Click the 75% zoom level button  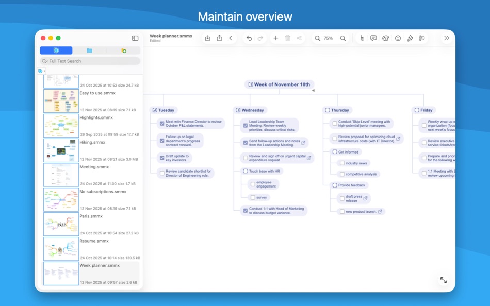tap(329, 38)
